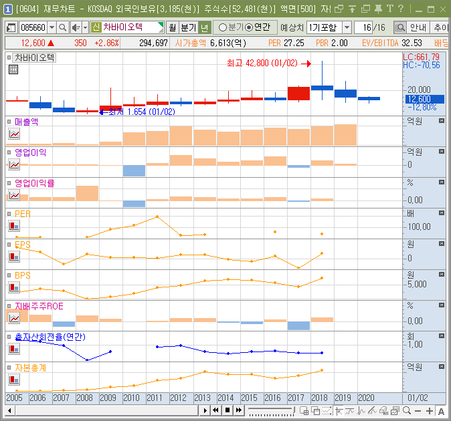Click the BPS bar chart type icon

click(x=14, y=287)
